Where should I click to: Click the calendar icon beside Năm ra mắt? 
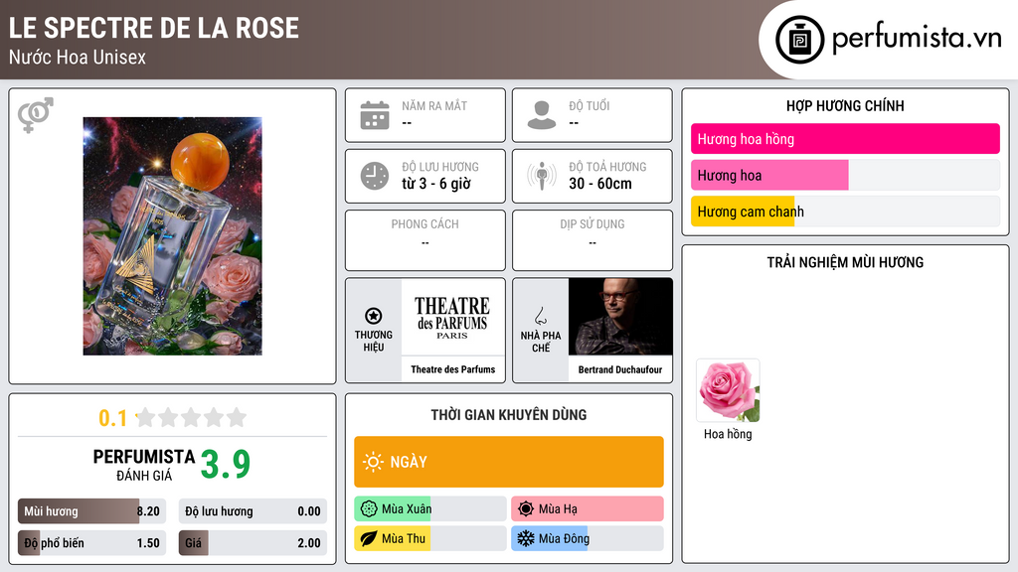click(x=375, y=115)
